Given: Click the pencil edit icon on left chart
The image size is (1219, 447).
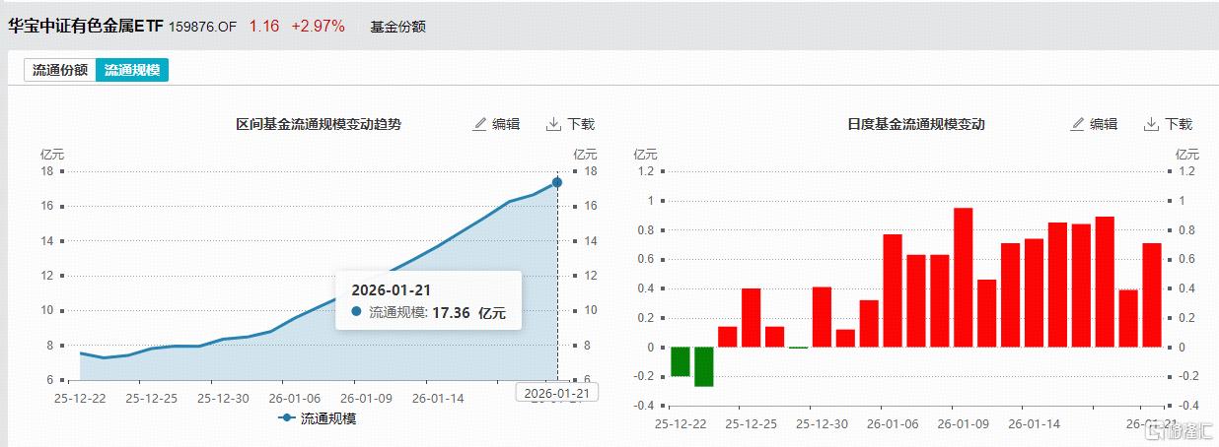Looking at the screenshot, I should 480,124.
